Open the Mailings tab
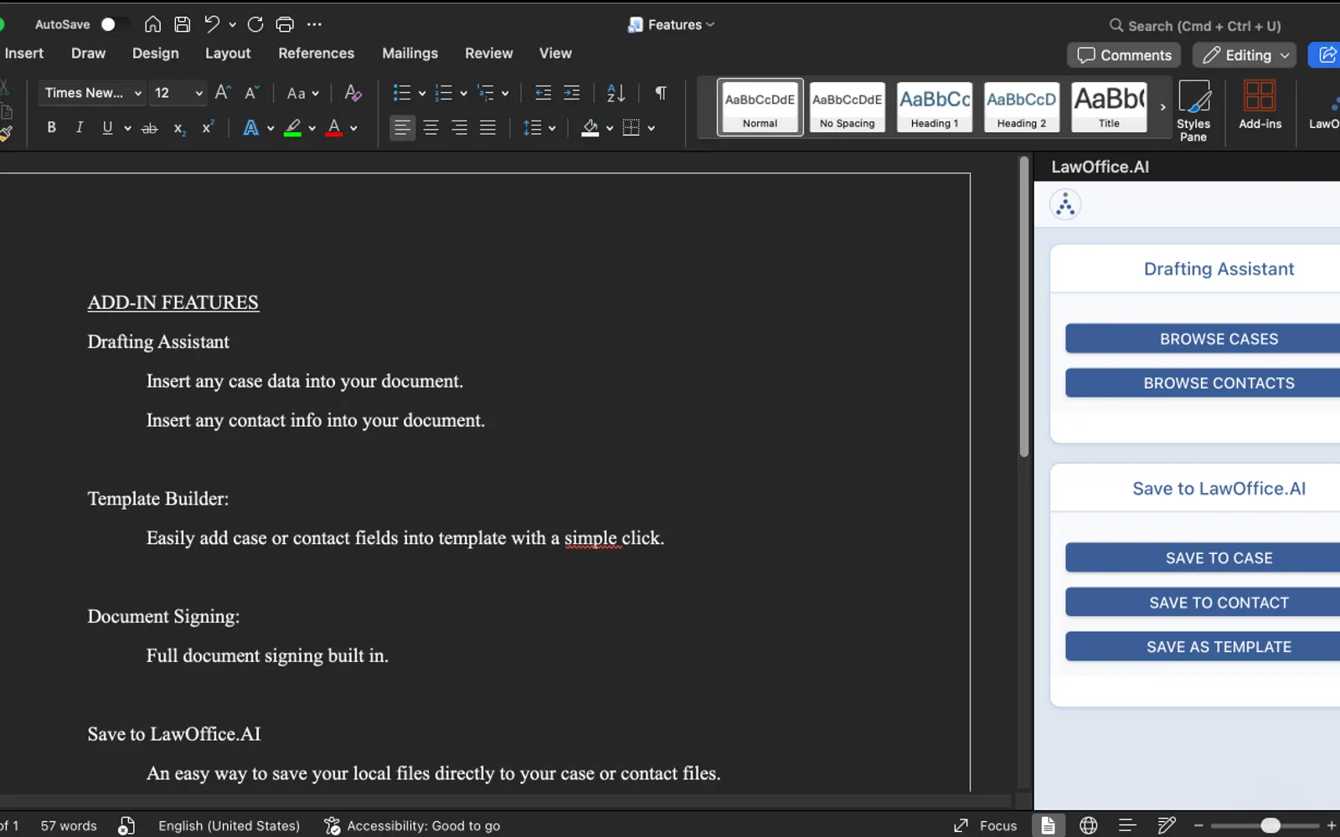Image resolution: width=1340 pixels, height=837 pixels. 410,53
